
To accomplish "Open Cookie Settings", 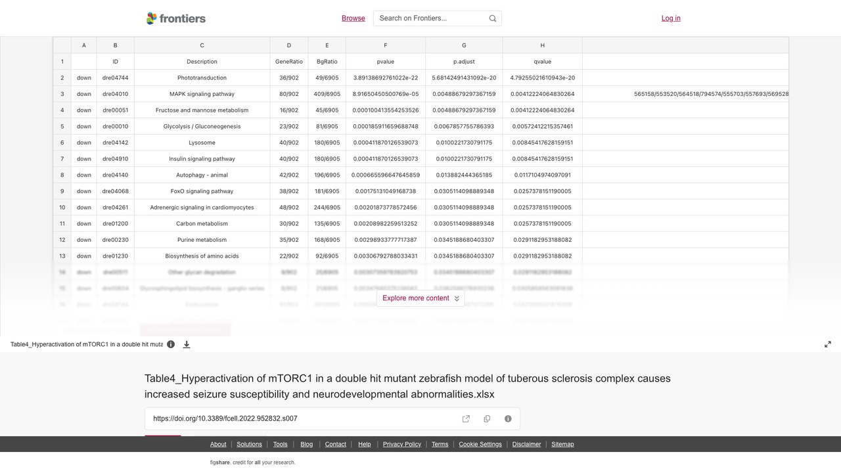I will pos(480,444).
